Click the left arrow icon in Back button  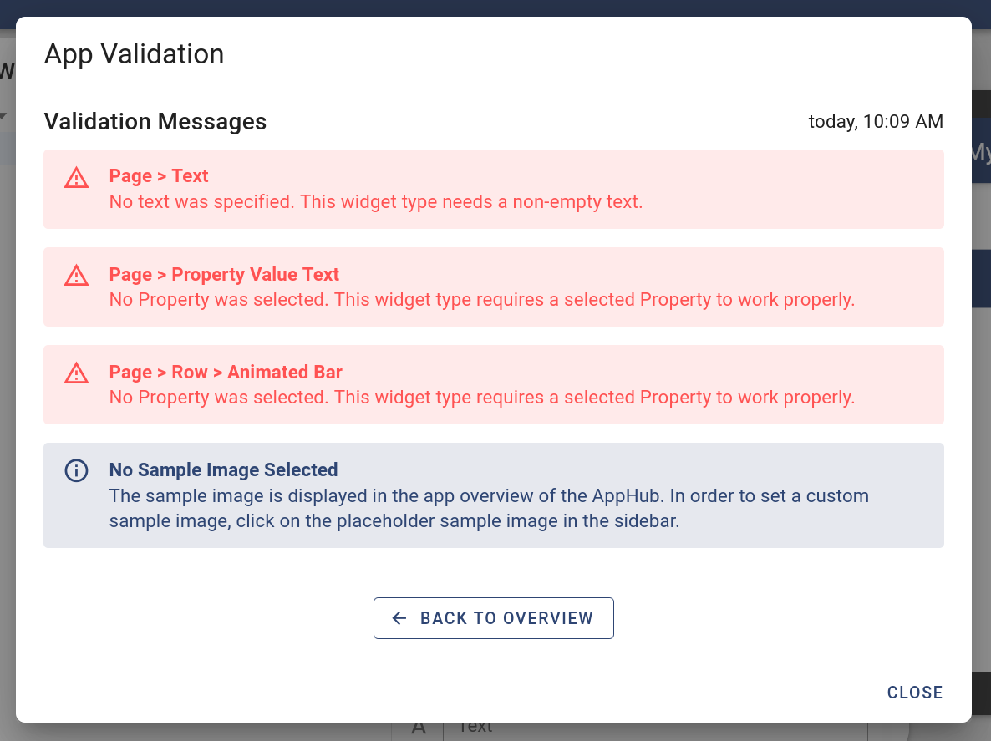coord(399,618)
